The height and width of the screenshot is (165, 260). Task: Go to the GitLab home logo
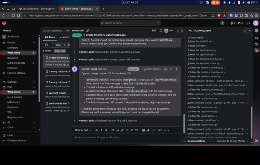pyautogui.click(x=4, y=23)
